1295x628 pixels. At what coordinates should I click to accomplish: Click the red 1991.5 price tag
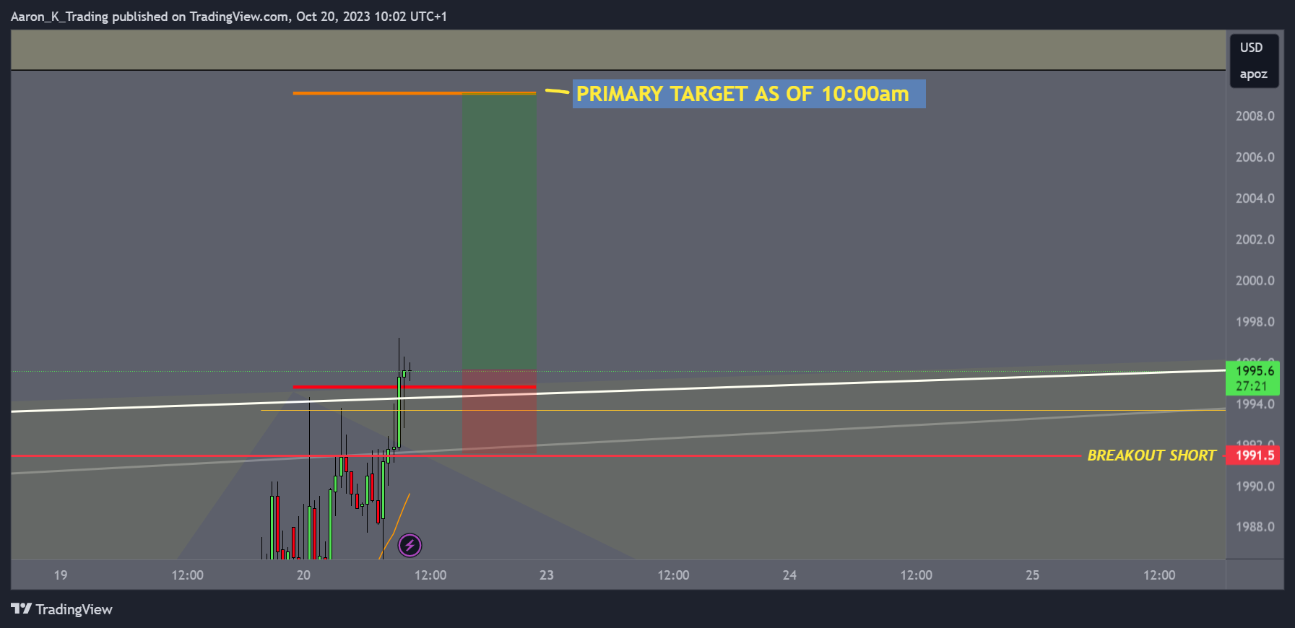(x=1253, y=455)
